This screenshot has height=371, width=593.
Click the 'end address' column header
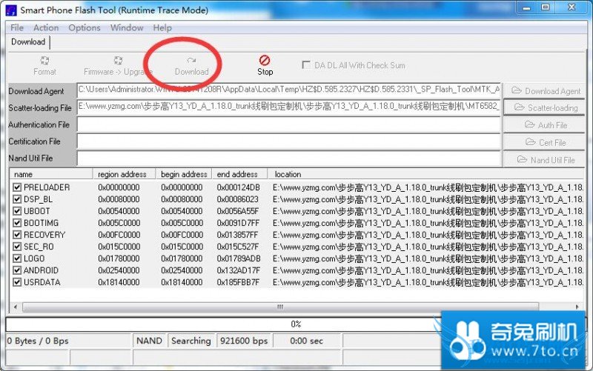click(x=239, y=174)
